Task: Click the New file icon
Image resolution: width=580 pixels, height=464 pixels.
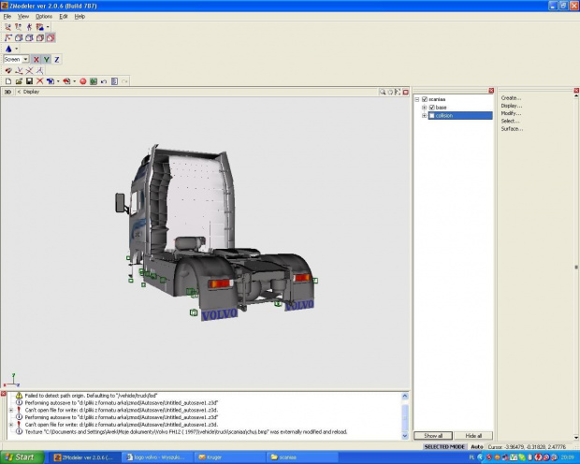Action: click(x=7, y=81)
